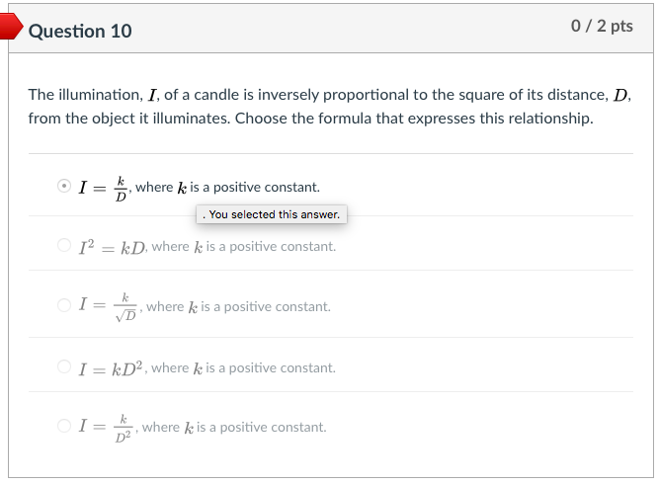Click 'where k is a positive constant' beside I² = kD
Image resolution: width=659 pixels, height=485 pixels.
(244, 246)
